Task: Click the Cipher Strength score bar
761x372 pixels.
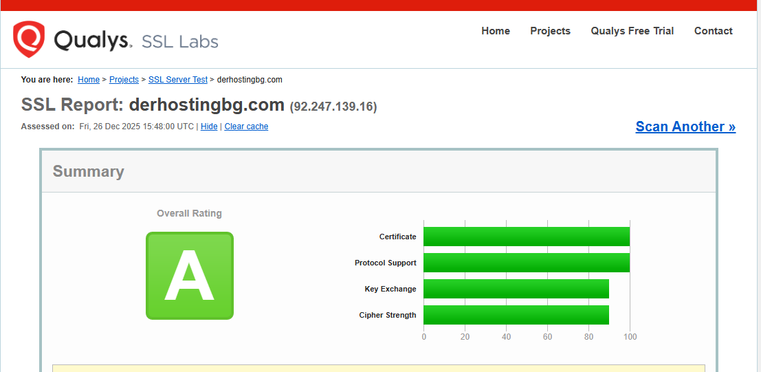Action: coord(516,315)
